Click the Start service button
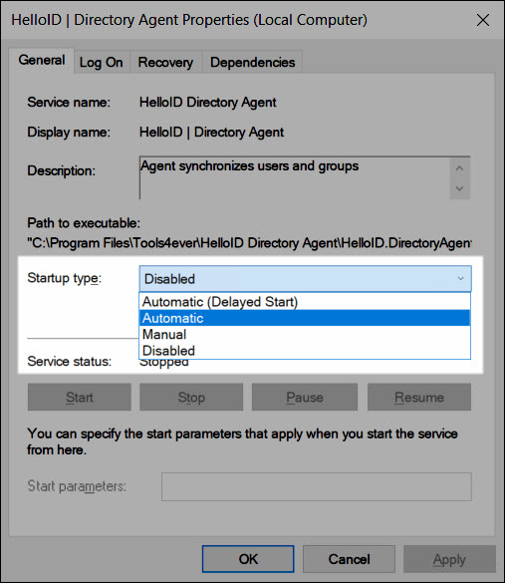The width and height of the screenshot is (505, 583). pyautogui.click(x=80, y=397)
